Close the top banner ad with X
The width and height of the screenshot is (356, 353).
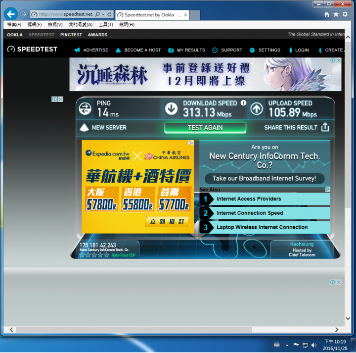[x=339, y=60]
